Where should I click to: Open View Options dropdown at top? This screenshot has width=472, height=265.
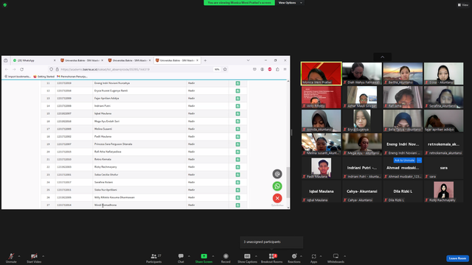(290, 3)
